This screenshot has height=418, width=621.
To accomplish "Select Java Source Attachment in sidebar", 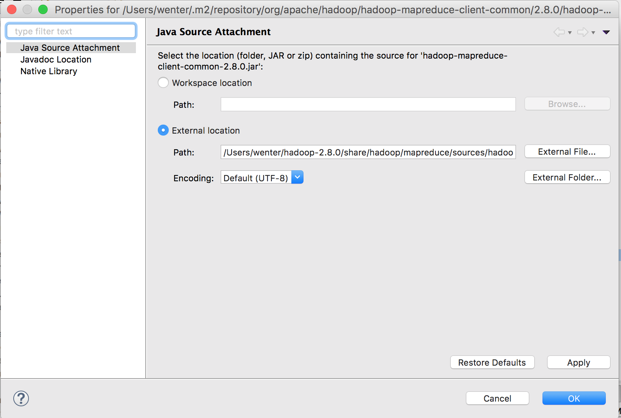I will [70, 48].
